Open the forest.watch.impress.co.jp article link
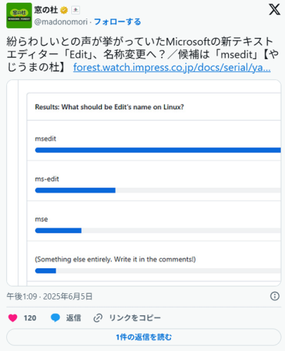Viewport: 285px width, 351px height. pyautogui.click(x=172, y=68)
